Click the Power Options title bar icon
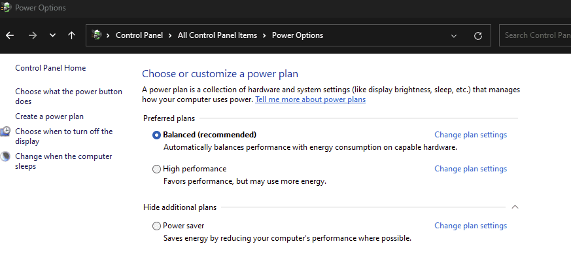This screenshot has width=571, height=280. tap(6, 7)
